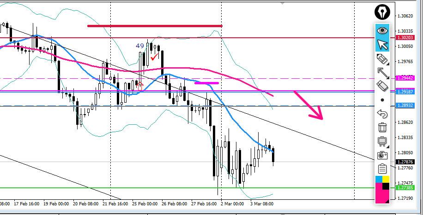The width and height of the screenshot is (423, 215).
Task: Click the 1.30620 price scale value
Action: (x=405, y=16)
